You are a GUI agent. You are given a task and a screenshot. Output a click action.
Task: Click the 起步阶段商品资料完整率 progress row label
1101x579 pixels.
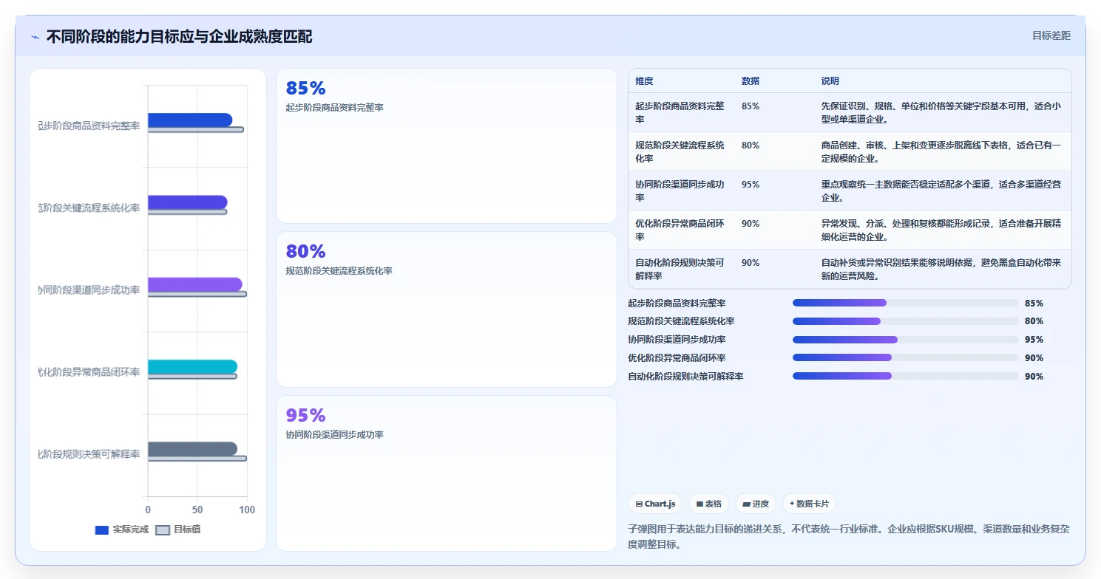click(677, 303)
